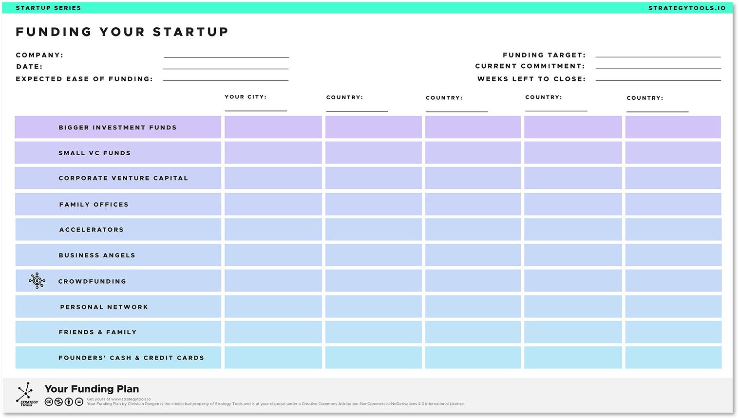The image size is (739, 419).
Task: Select the Bigger Investment Funds row label
Action: tap(117, 128)
